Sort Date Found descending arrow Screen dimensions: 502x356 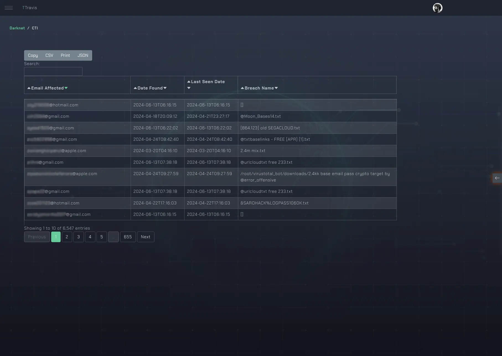pyautogui.click(x=165, y=88)
